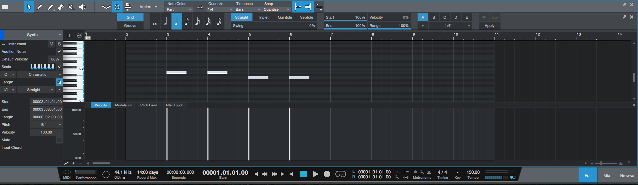The width and height of the screenshot is (638, 185).
Task: Switch to piano view keyboard icon
Action: (x=68, y=36)
